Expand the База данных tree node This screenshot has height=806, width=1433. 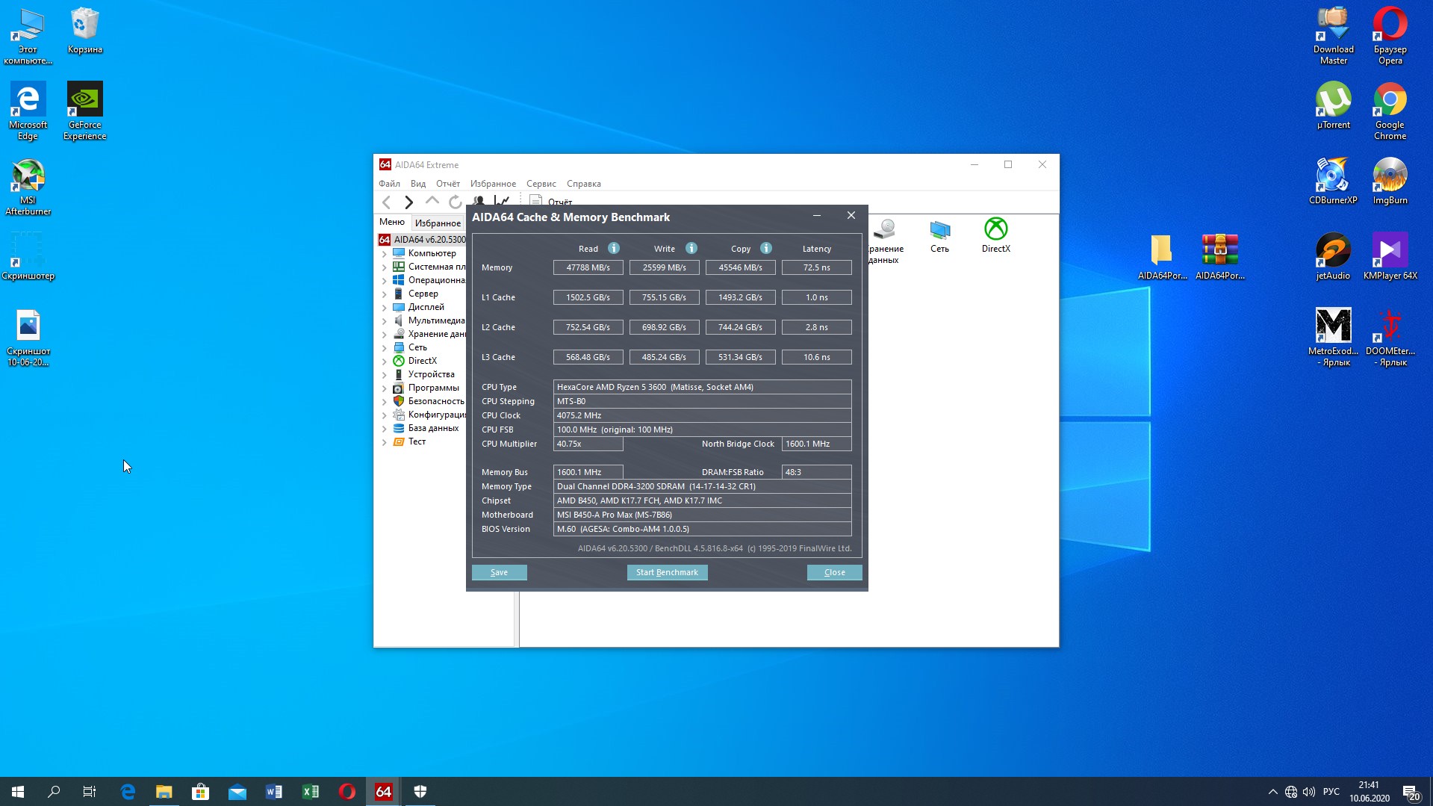tap(385, 429)
